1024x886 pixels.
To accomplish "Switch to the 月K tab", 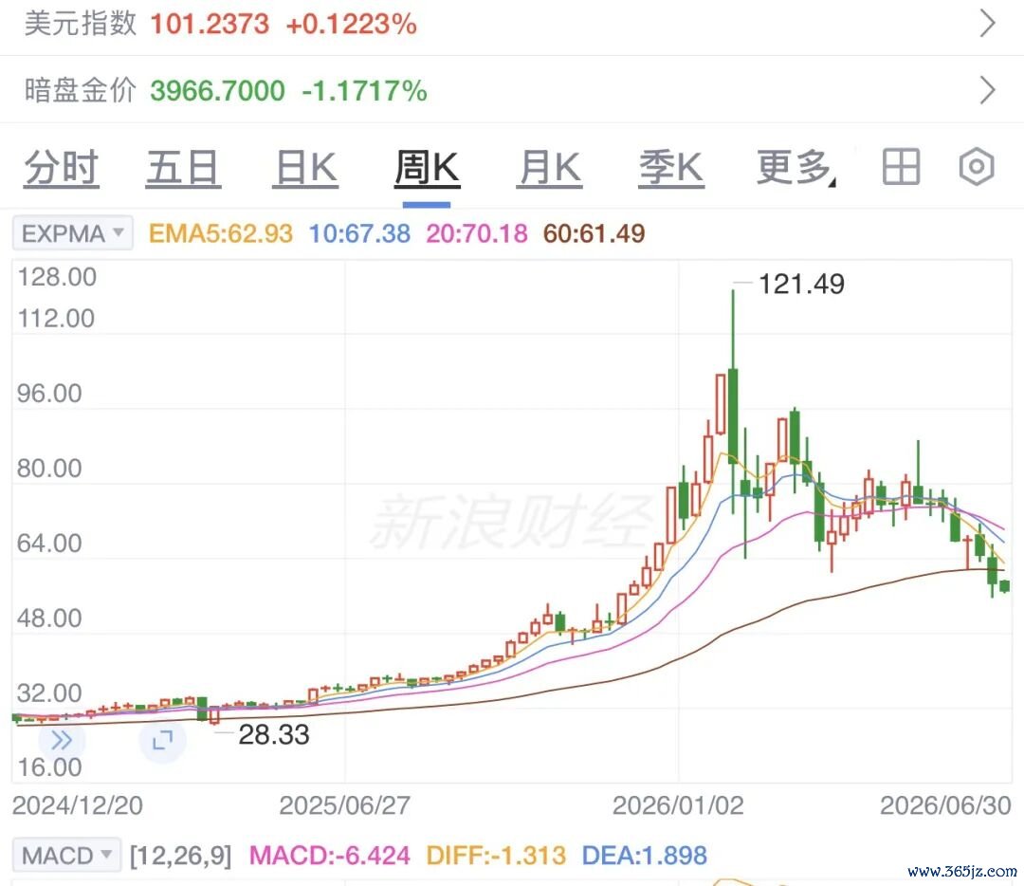I will coord(549,168).
